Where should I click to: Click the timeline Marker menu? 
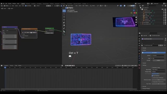coord(20,66)
